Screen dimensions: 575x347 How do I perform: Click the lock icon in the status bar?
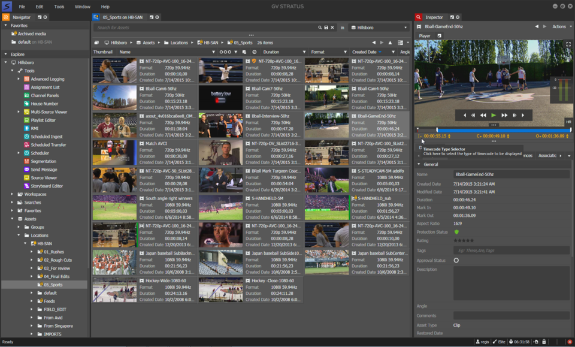544,341
